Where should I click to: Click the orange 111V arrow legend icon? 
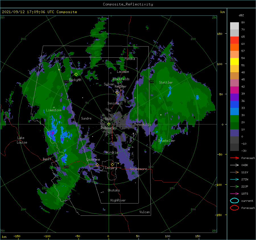click(234, 172)
